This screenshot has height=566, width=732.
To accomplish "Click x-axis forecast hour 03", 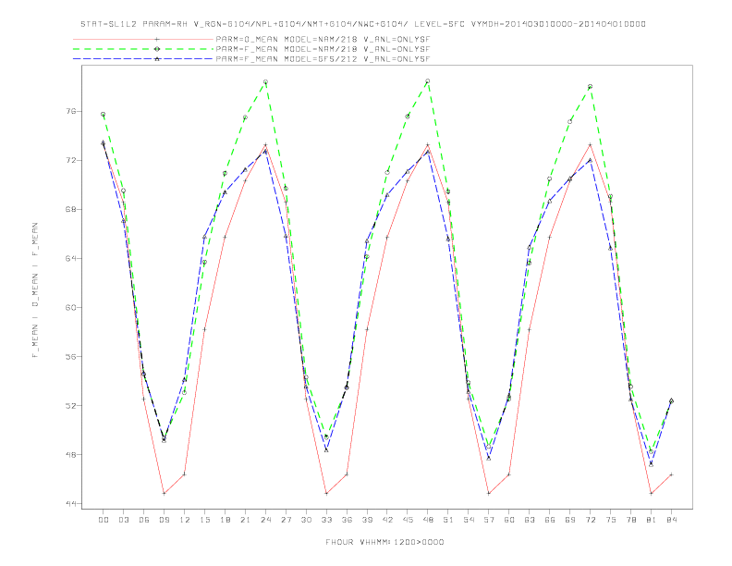I will point(123,520).
